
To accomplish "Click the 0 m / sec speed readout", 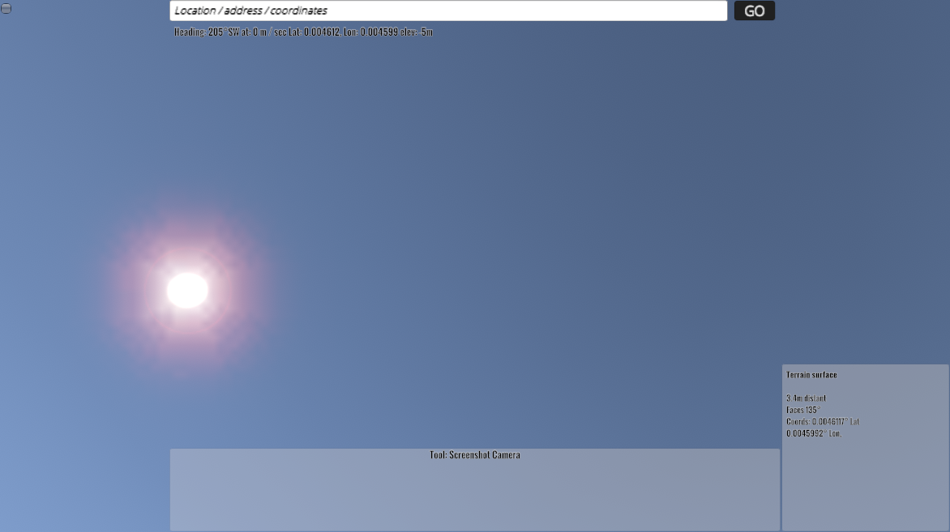I will coord(266,32).
